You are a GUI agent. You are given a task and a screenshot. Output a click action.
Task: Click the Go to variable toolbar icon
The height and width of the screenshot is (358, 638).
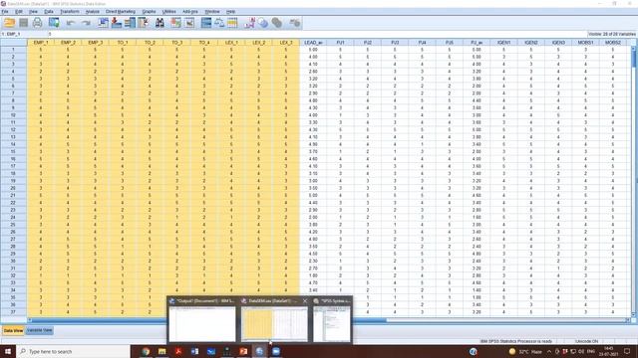point(117,23)
